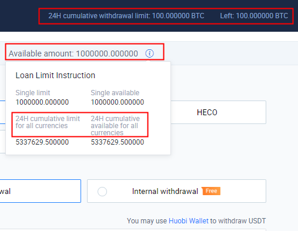Viewport: 298px width, 231px height.
Task: Click the 24H cumulative limit for all currencies label
Action: pyautogui.click(x=48, y=122)
